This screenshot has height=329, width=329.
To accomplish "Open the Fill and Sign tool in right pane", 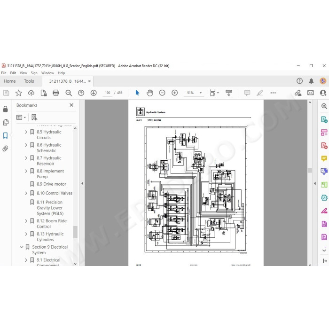I will (x=324, y=211).
